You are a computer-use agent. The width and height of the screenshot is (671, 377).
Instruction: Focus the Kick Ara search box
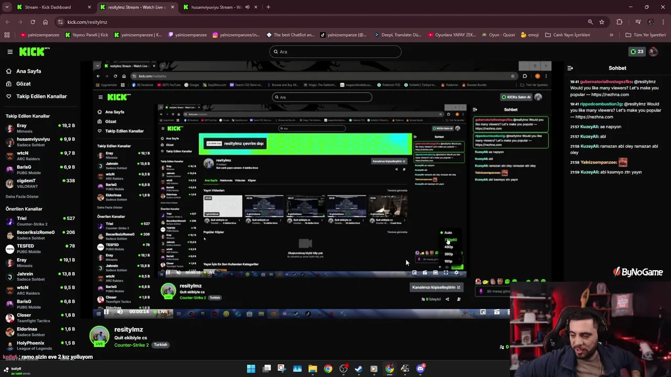coord(335,52)
